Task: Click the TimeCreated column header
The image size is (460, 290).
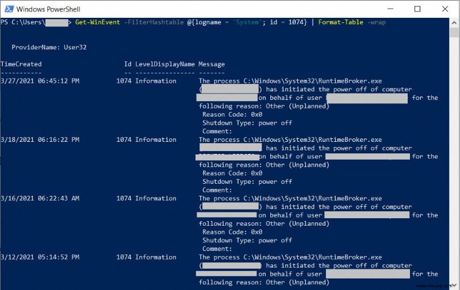Action: (21, 64)
